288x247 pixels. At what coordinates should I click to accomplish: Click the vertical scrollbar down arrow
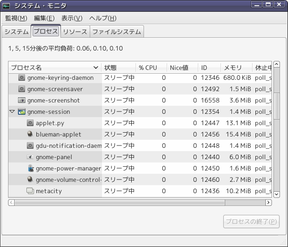pos(277,195)
